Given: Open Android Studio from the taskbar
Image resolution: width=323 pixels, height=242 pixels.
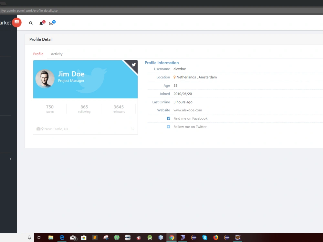Looking at the screenshot, I should [150, 237].
